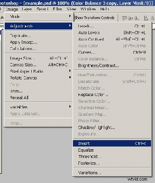This screenshot has width=155, height=183.
Task: Open the Filter menu
Action: (x=57, y=9)
